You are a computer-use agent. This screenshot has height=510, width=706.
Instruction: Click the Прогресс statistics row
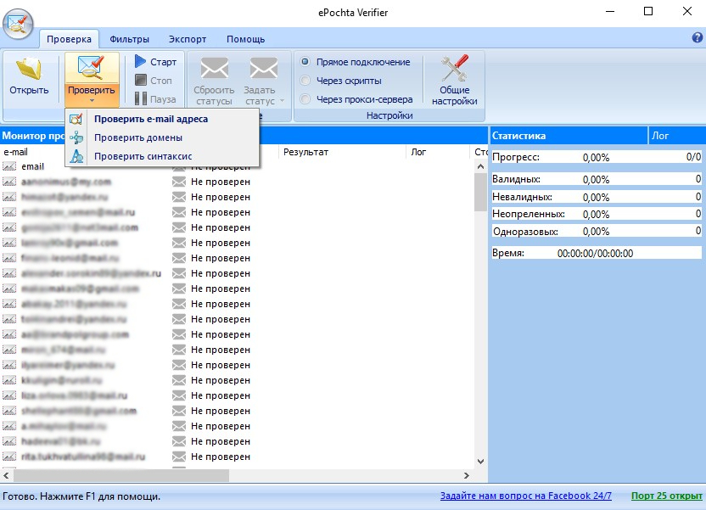pos(597,157)
